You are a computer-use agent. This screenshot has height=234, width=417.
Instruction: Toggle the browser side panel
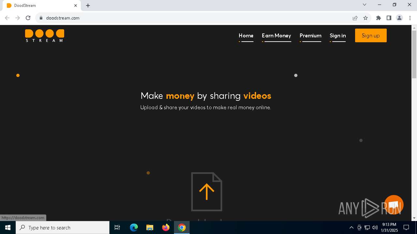pyautogui.click(x=389, y=18)
